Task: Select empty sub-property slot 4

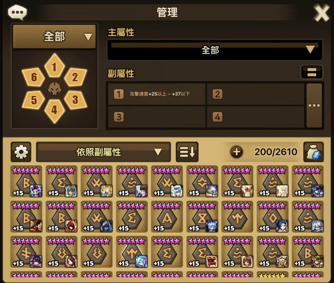Action: coord(255,117)
